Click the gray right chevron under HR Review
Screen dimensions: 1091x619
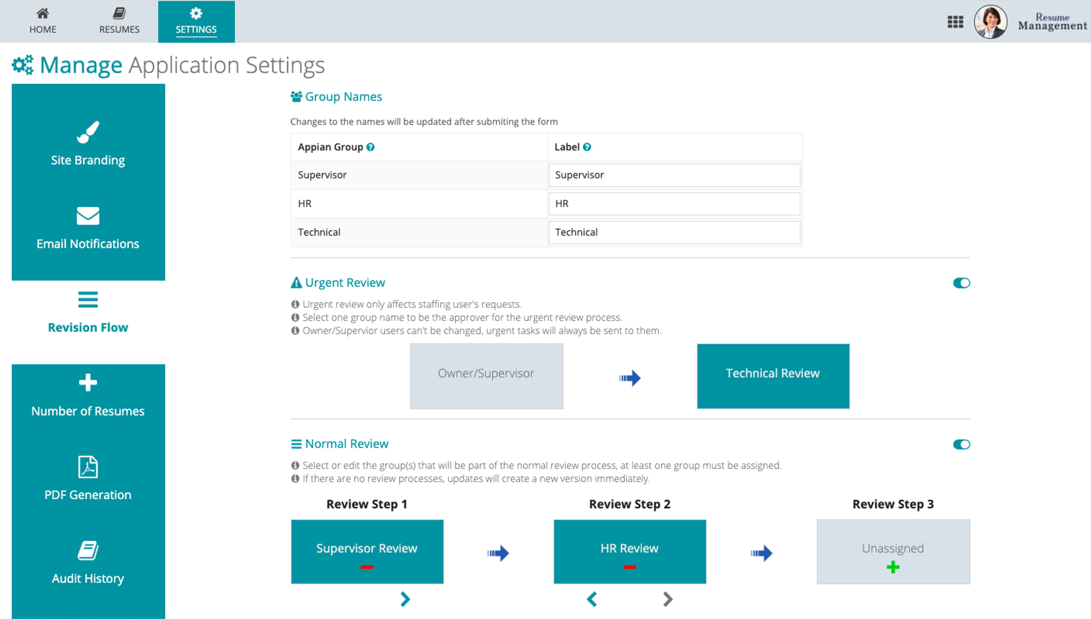click(667, 599)
